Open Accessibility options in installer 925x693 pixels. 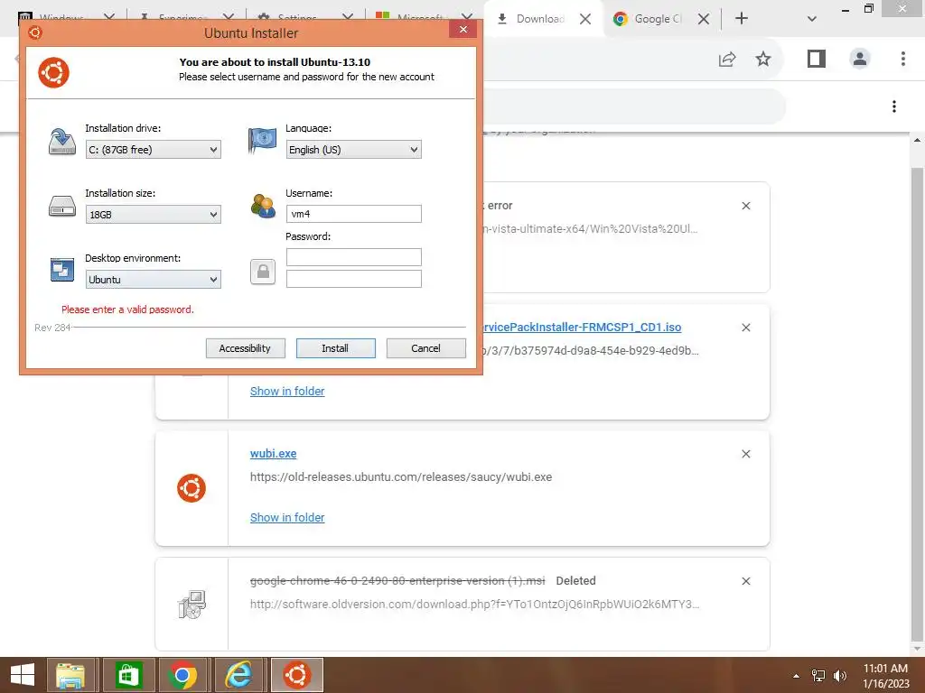[x=246, y=348]
